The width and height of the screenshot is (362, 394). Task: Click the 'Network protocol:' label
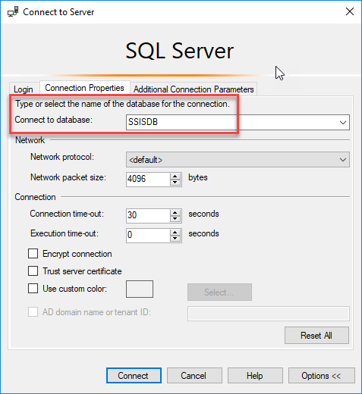(x=62, y=157)
